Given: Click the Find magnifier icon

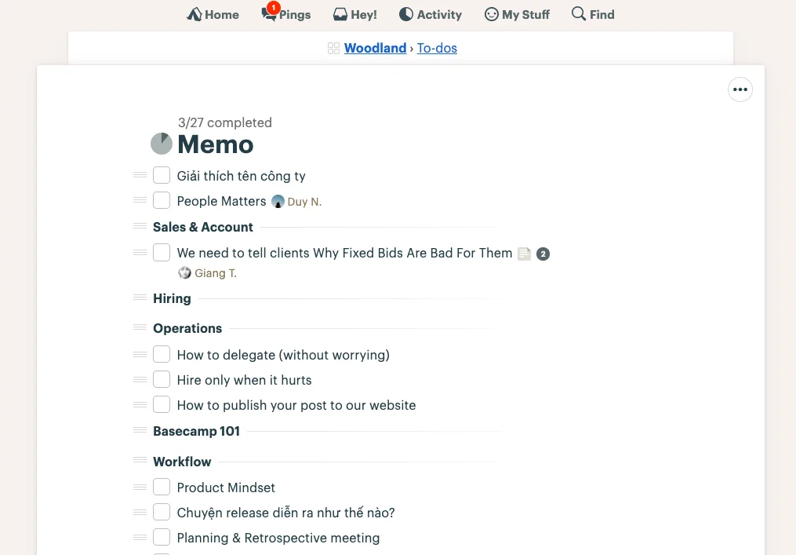Looking at the screenshot, I should pos(578,13).
